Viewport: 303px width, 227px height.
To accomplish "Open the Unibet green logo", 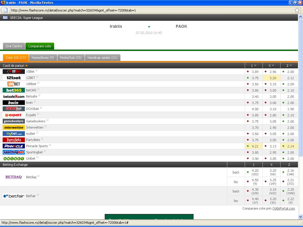I will click(x=14, y=158).
